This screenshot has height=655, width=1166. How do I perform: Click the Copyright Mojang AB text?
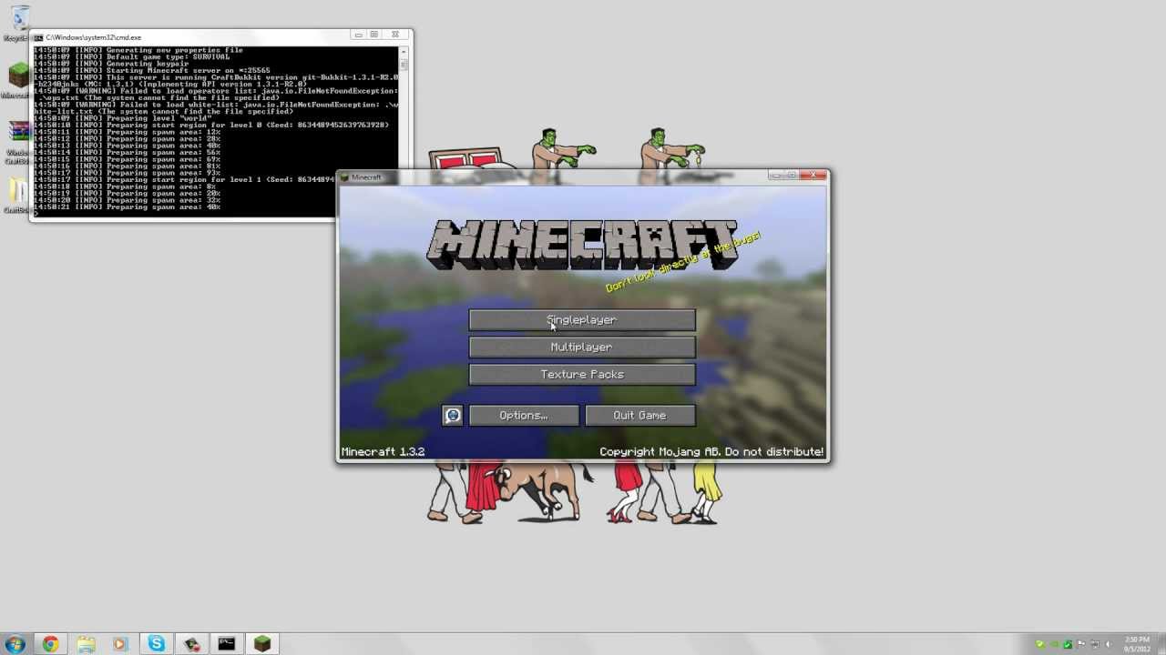pyautogui.click(x=711, y=452)
